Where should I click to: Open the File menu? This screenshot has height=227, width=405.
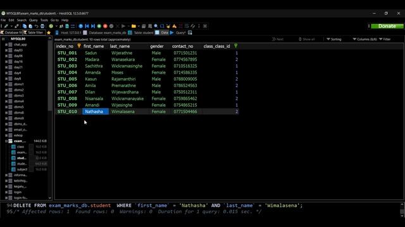coord(3,20)
